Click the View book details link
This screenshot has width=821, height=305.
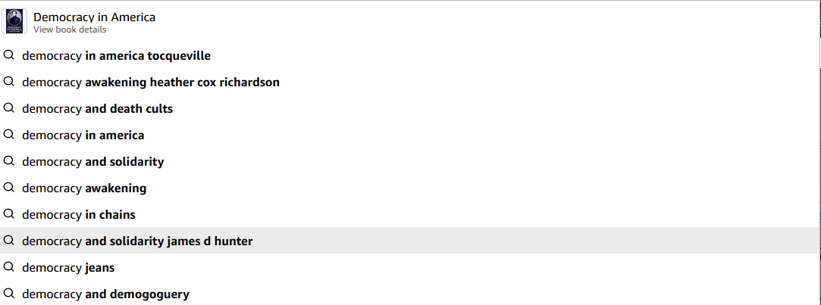pos(70,30)
